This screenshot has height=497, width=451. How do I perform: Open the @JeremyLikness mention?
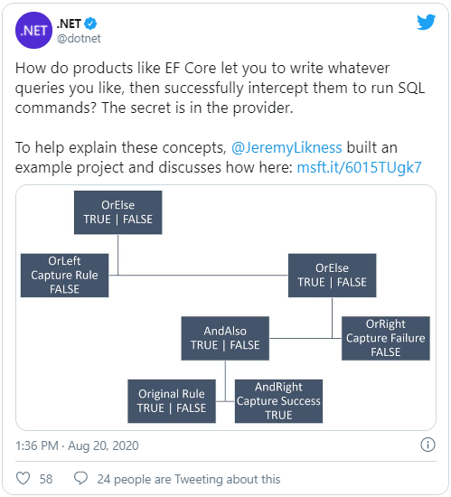pyautogui.click(x=287, y=147)
